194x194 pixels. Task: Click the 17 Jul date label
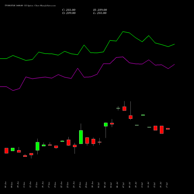click(167, 185)
